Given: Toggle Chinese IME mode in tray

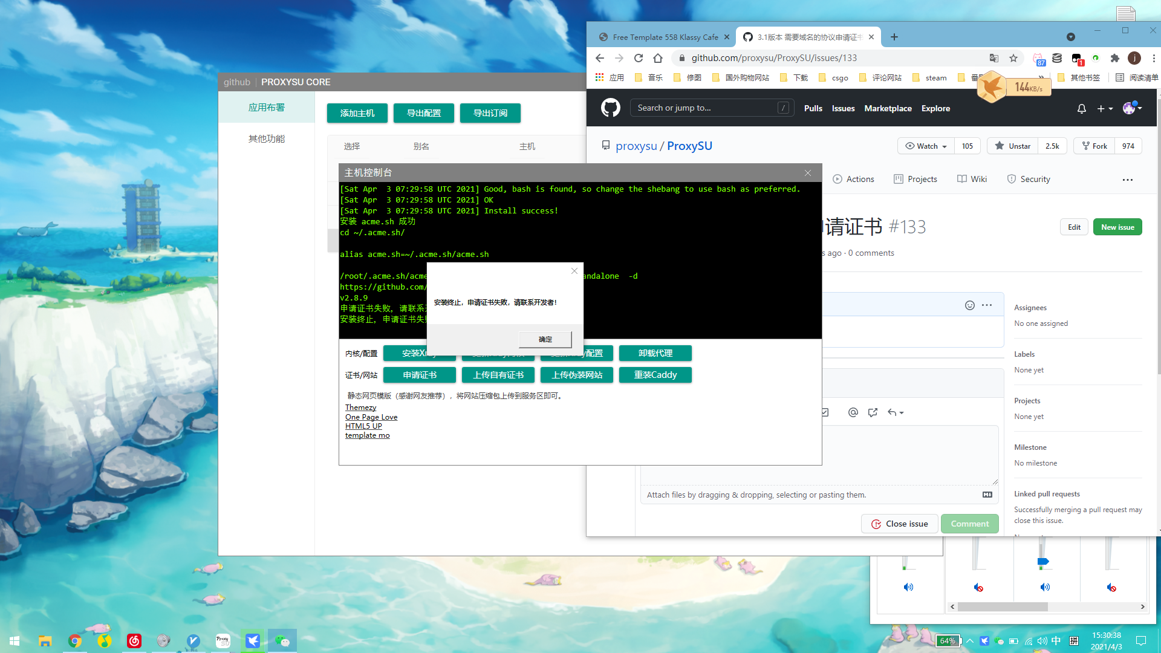Looking at the screenshot, I should click(x=1056, y=641).
